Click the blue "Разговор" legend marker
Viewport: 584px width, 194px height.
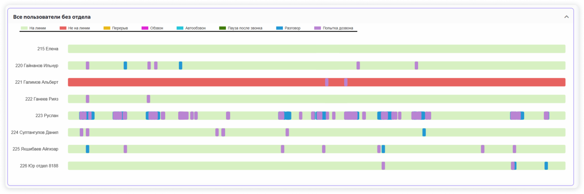coord(280,28)
